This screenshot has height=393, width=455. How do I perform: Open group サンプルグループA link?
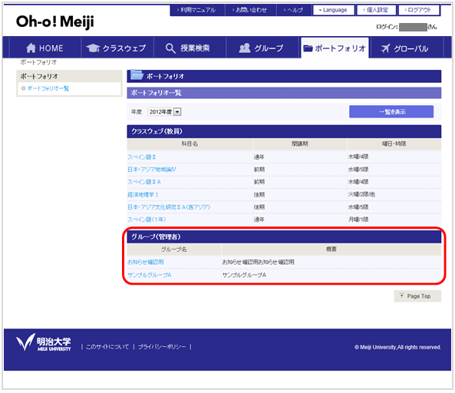pyautogui.click(x=150, y=275)
